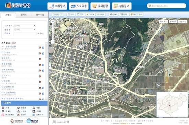
Task: Click the 저장 save button
Action: tap(124, 14)
